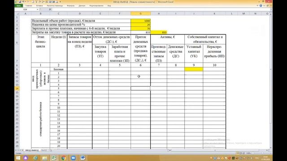Click the zoom out minus button
287x161 pixels.
pyautogui.click(x=253, y=153)
